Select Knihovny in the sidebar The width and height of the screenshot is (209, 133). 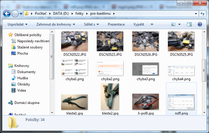pyautogui.click(x=21, y=66)
